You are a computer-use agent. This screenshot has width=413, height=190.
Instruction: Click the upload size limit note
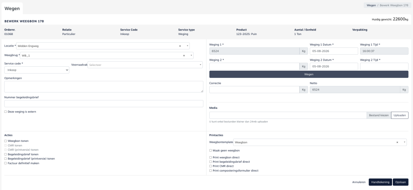pyautogui.click(x=239, y=122)
